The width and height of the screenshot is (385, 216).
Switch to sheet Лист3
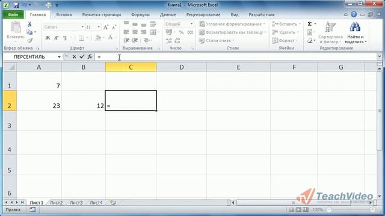point(76,203)
